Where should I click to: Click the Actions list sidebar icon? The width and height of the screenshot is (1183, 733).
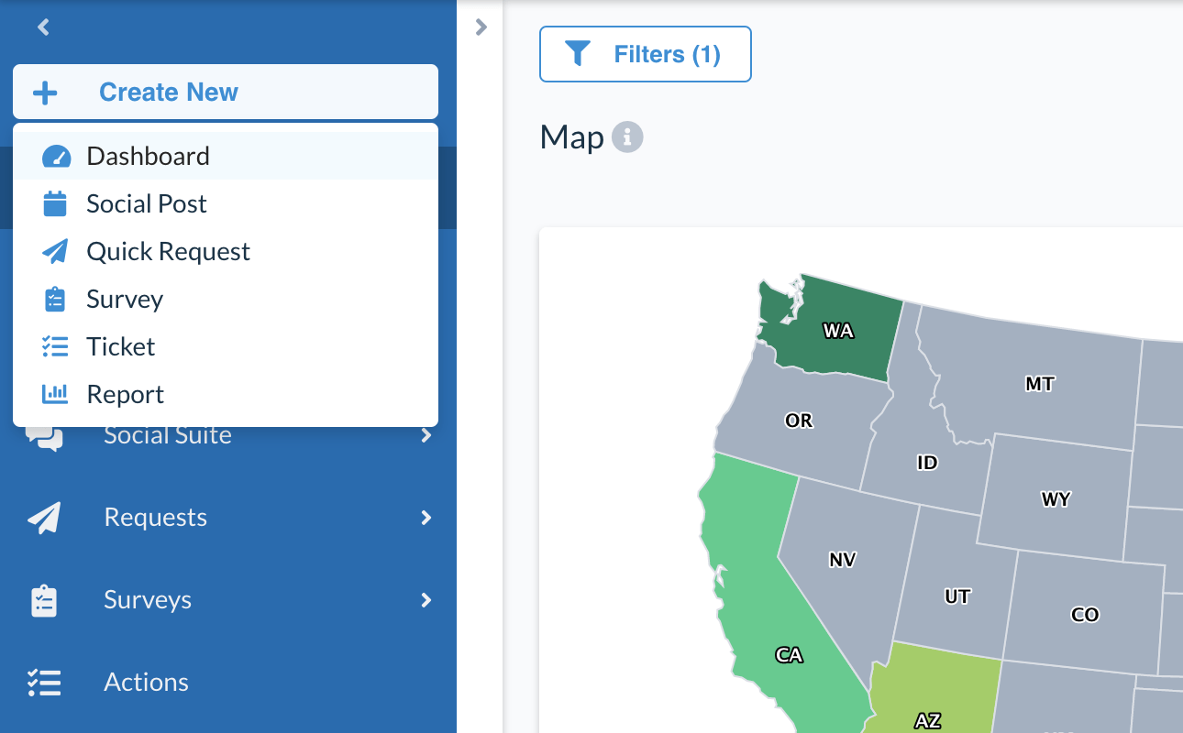(43, 682)
